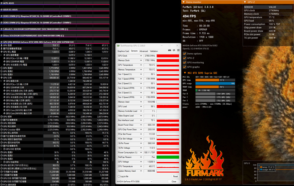
Task: Uncheck the GPU monitoring checkbox
Action: tap(185, 62)
